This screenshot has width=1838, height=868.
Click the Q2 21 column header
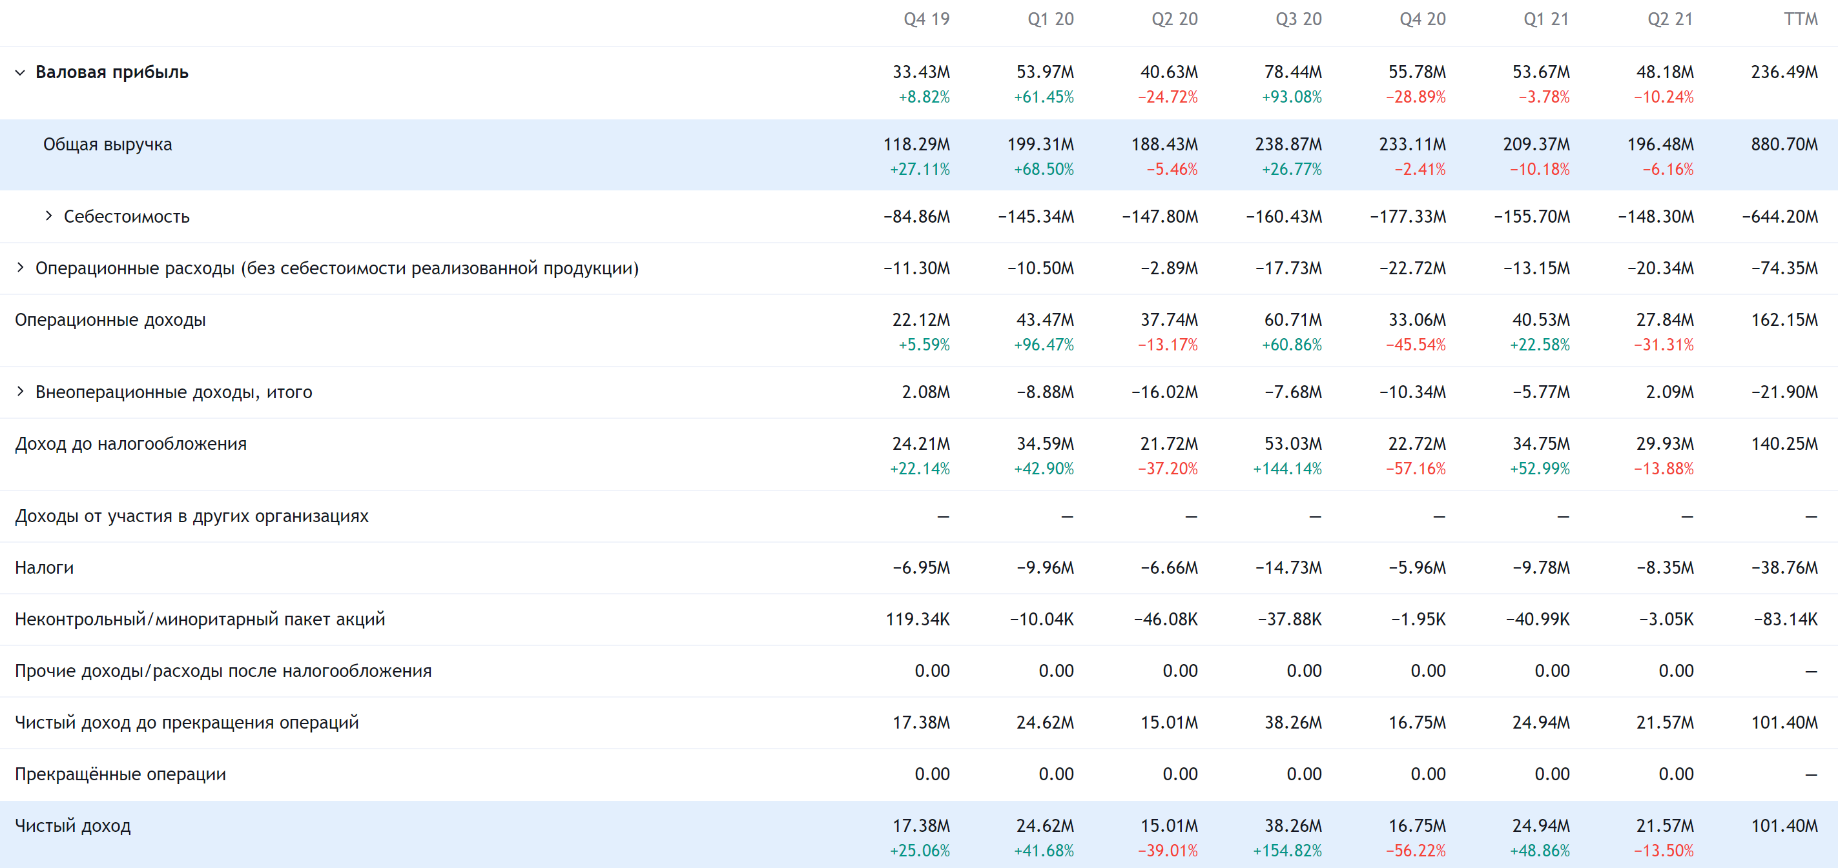(x=1669, y=19)
